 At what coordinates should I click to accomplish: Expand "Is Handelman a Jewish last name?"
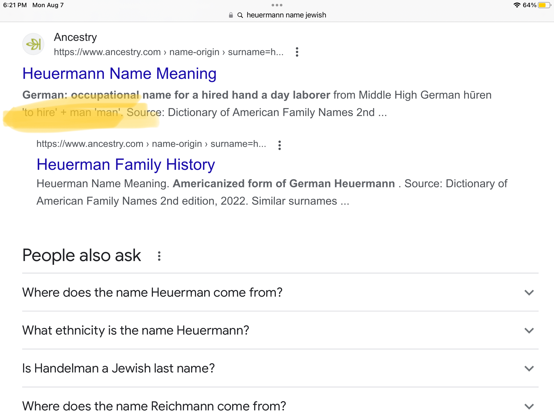(280, 368)
